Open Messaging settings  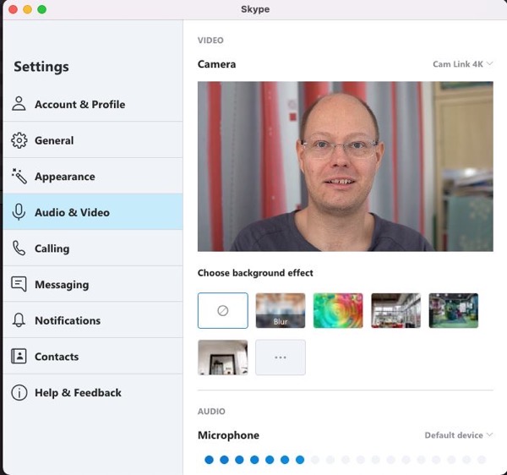(93, 284)
